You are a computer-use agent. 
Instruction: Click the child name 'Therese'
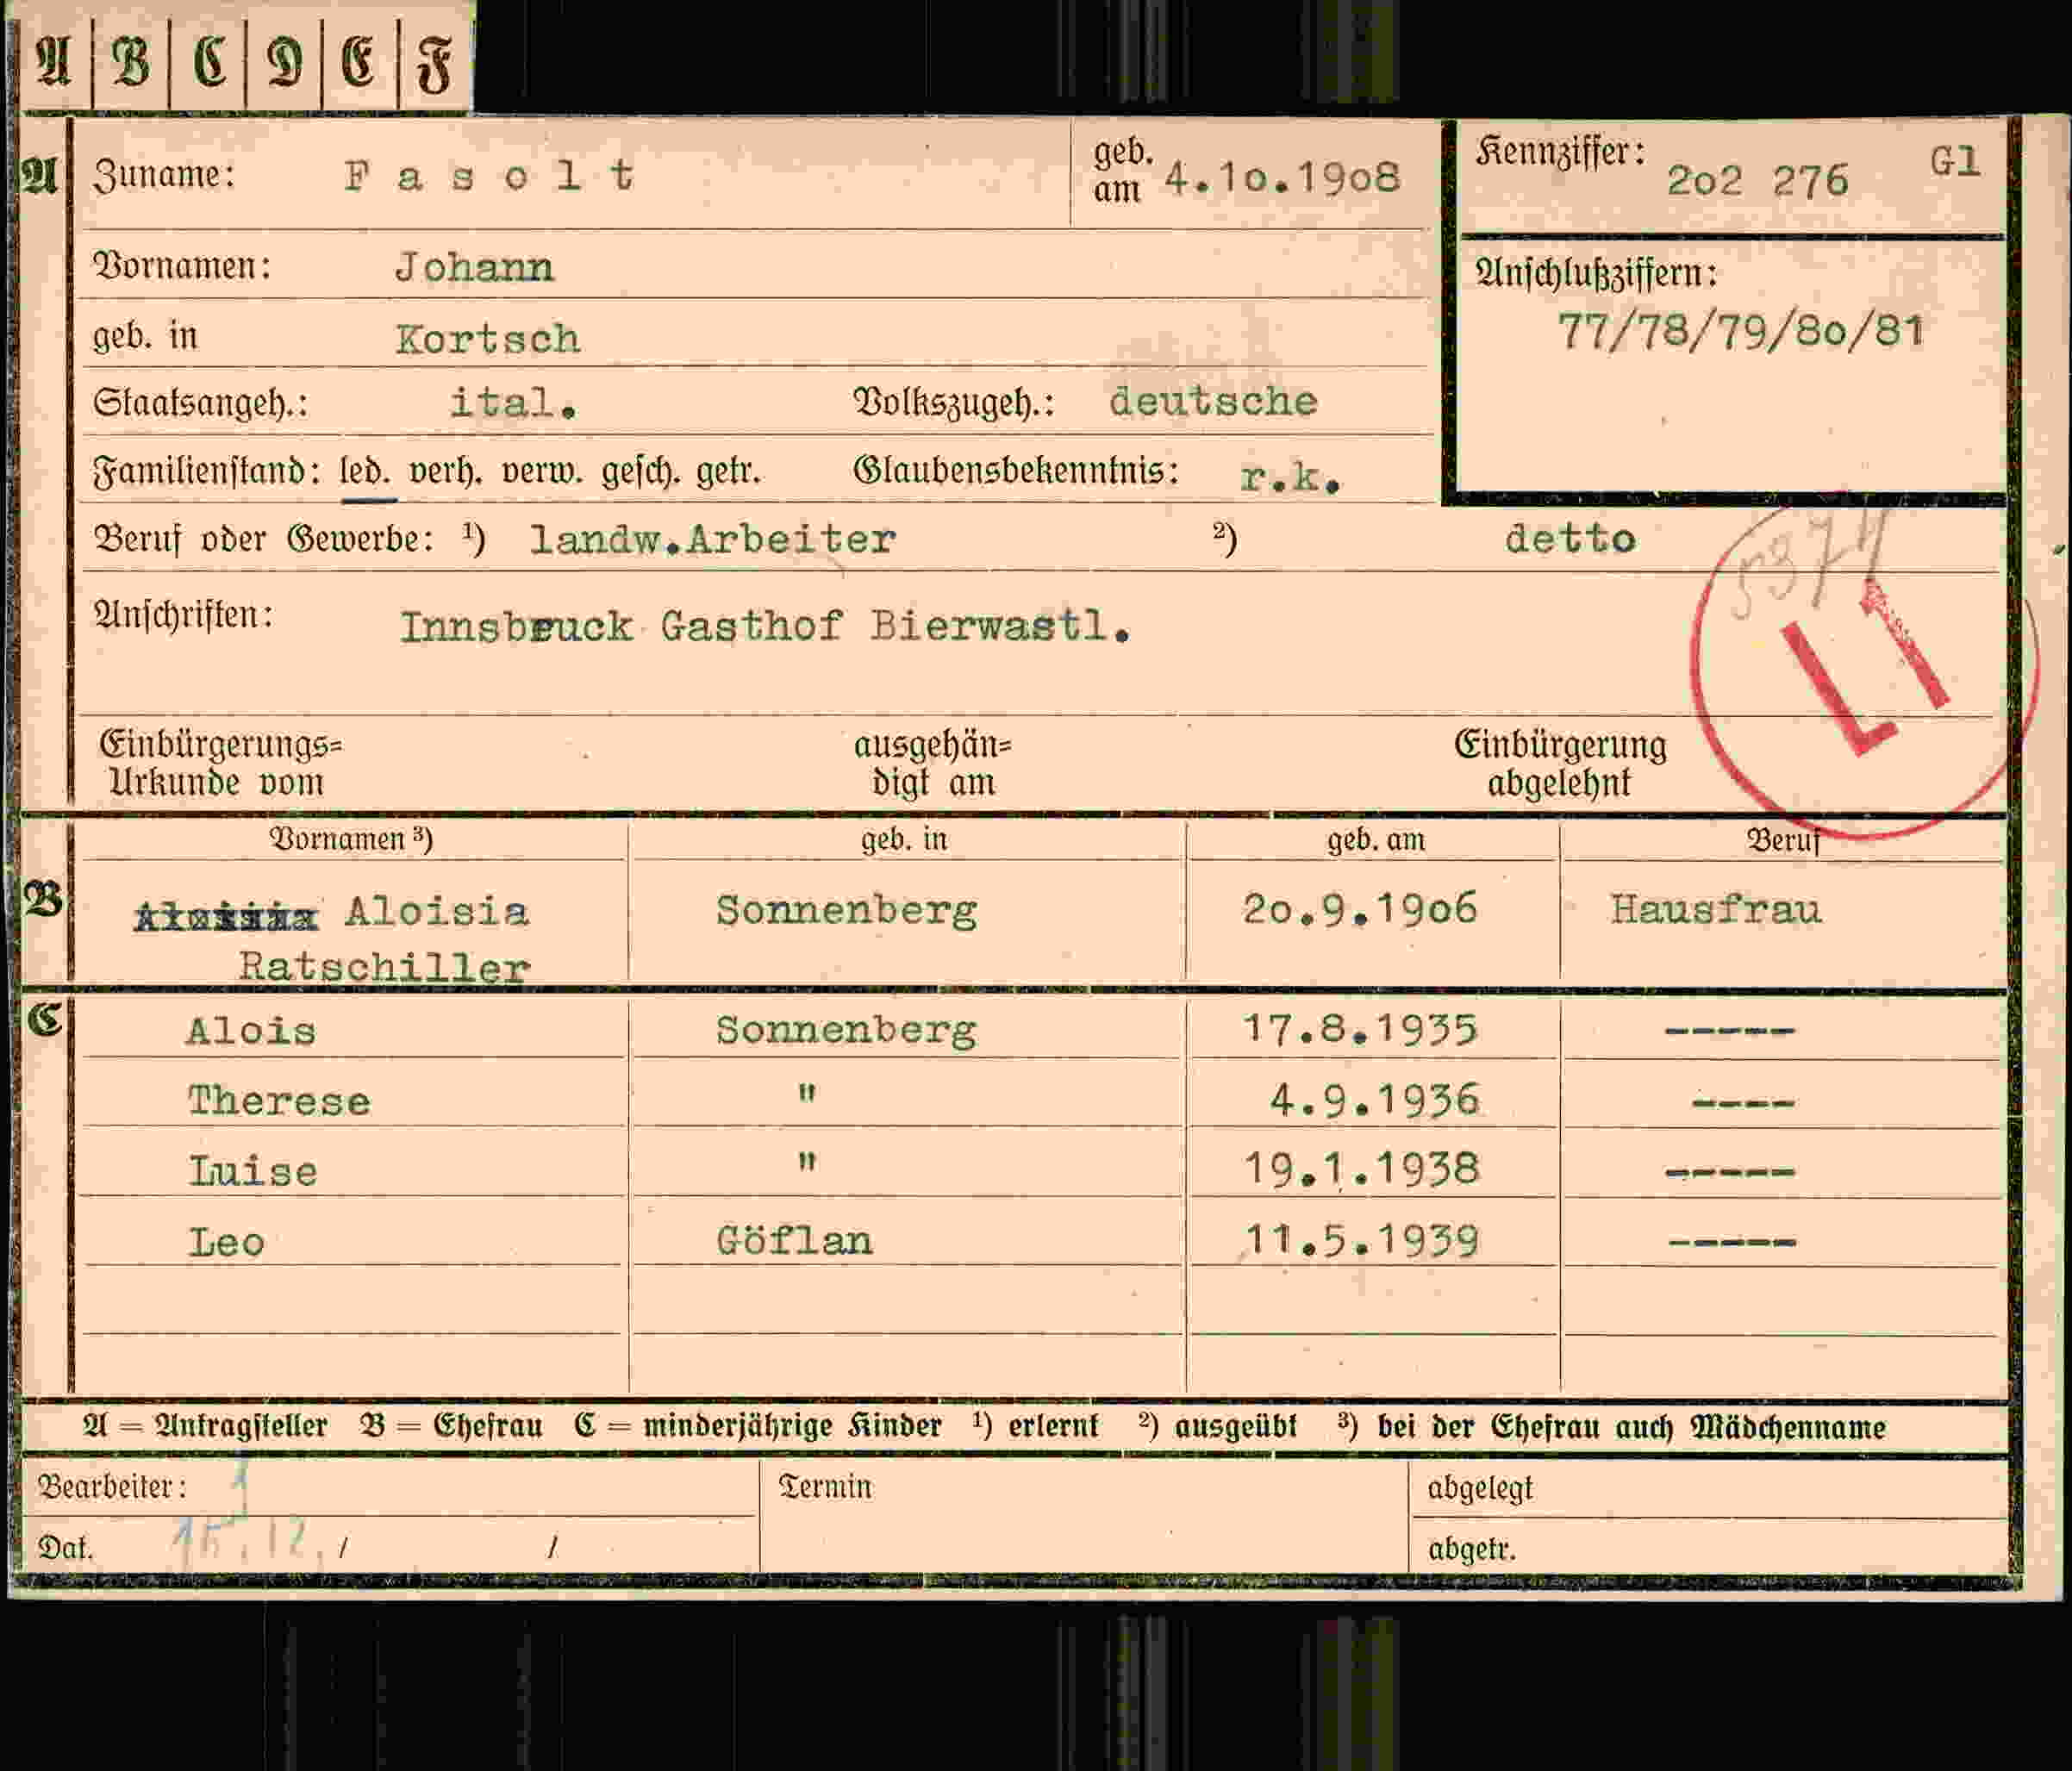(279, 1101)
